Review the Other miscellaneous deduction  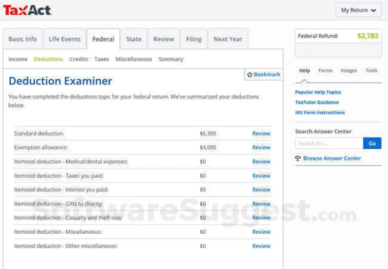(x=261, y=246)
